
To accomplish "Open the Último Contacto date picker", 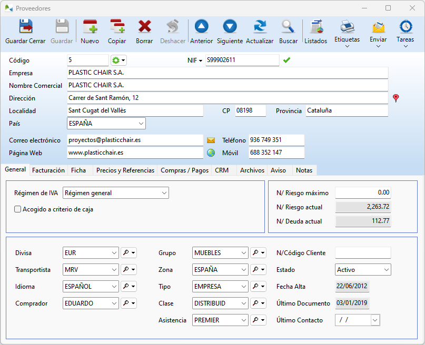I will click(375, 320).
